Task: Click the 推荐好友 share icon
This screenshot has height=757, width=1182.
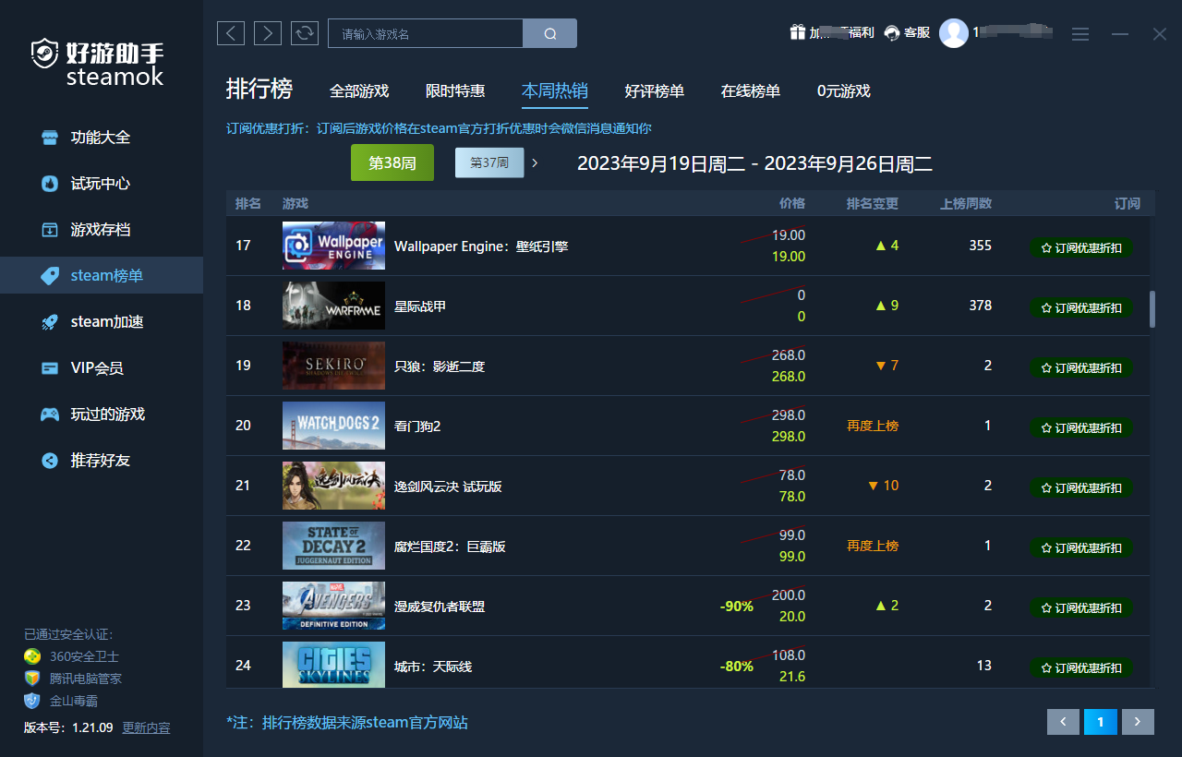Action: (x=50, y=461)
